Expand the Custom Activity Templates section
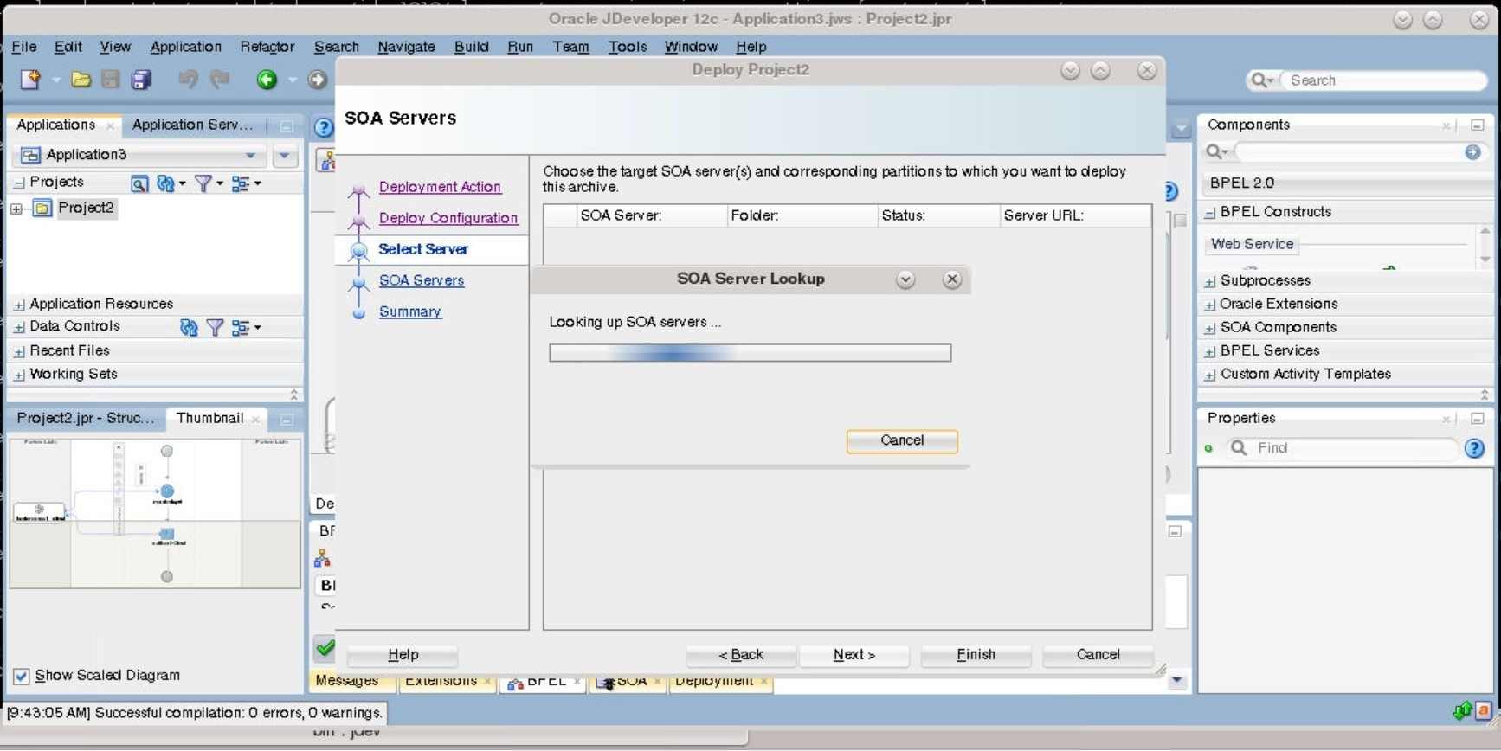Viewport: 1501px width, 751px height. point(1209,375)
